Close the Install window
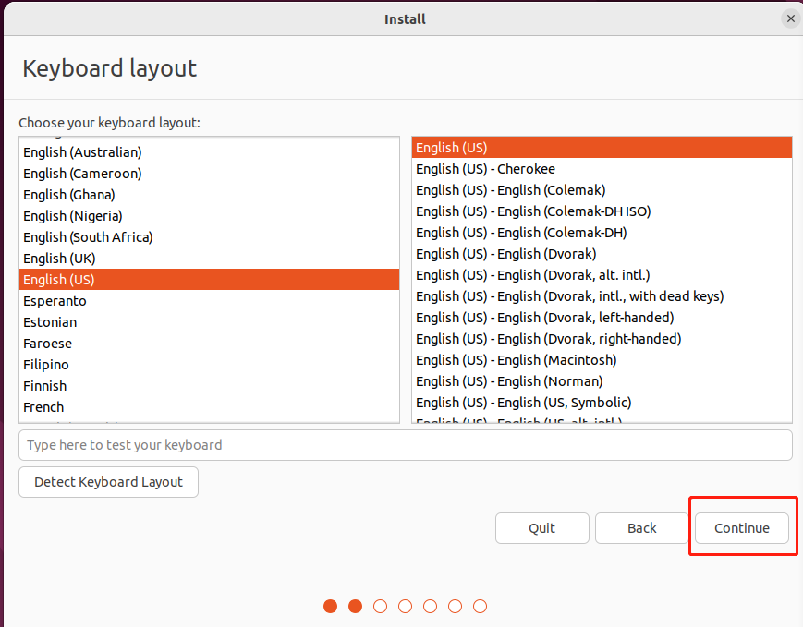Screen dimensions: 803x627 [790, 18]
